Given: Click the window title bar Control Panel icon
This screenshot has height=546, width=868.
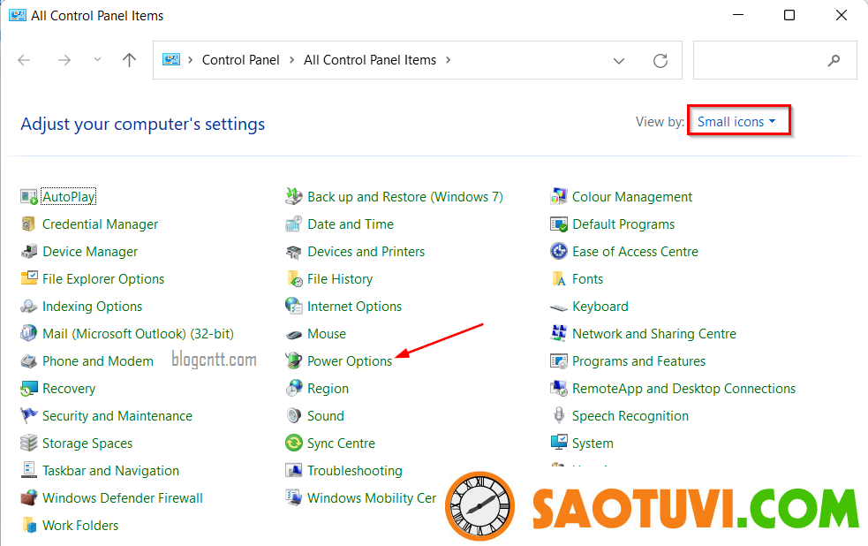Looking at the screenshot, I should pyautogui.click(x=18, y=15).
